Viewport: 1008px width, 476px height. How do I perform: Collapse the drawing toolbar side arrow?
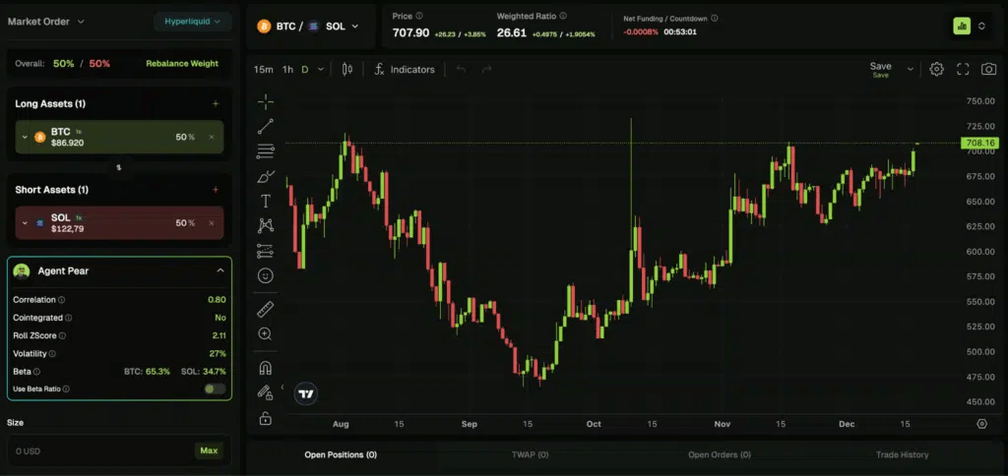(283, 387)
